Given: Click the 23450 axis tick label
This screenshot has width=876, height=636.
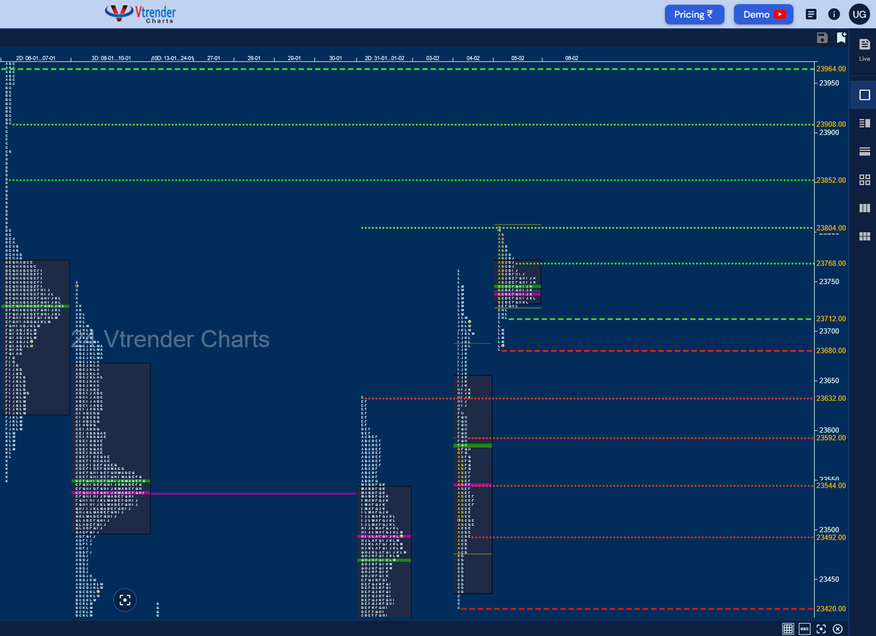Looking at the screenshot, I should point(829,579).
